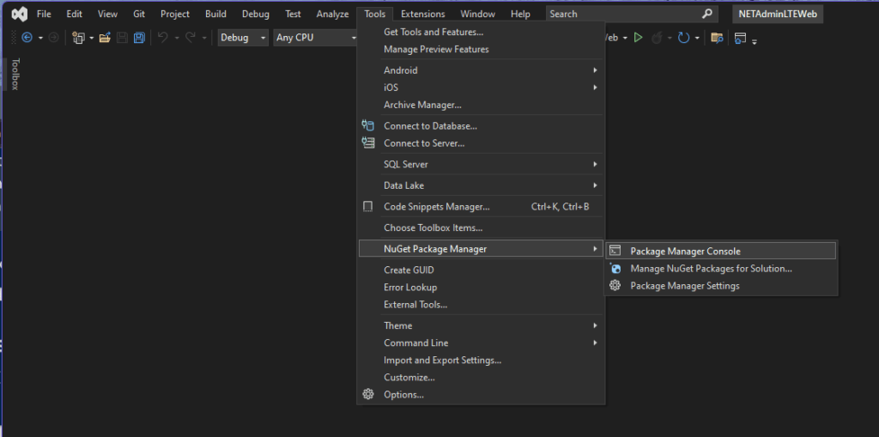Open the Window menu

pos(477,14)
